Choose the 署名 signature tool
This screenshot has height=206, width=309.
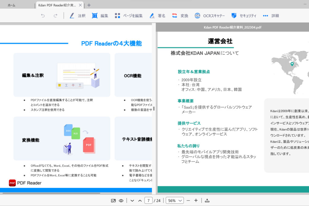pos(157,16)
